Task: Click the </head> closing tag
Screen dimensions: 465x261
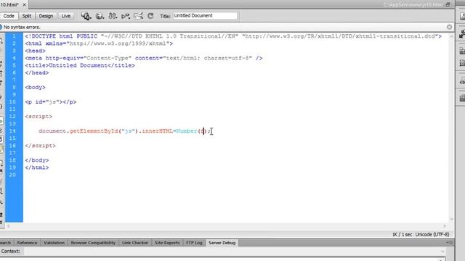Action: [37, 72]
